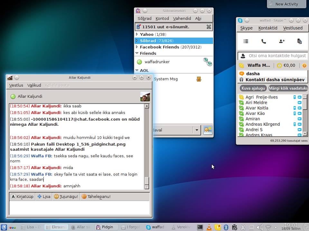Open the KDE application launcher
Viewport: 309px width, 231px height.
pos(4,227)
